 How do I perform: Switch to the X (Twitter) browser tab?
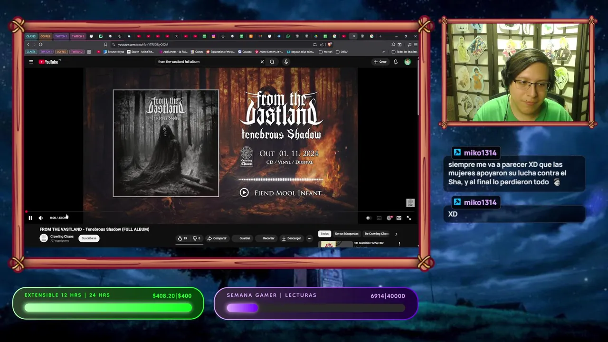tap(176, 36)
